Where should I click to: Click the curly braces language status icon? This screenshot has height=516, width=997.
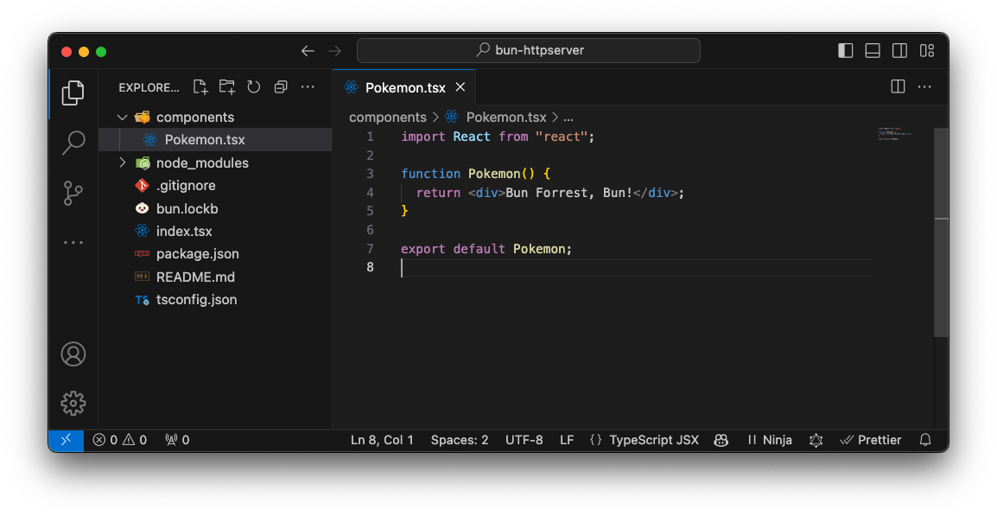(x=596, y=440)
